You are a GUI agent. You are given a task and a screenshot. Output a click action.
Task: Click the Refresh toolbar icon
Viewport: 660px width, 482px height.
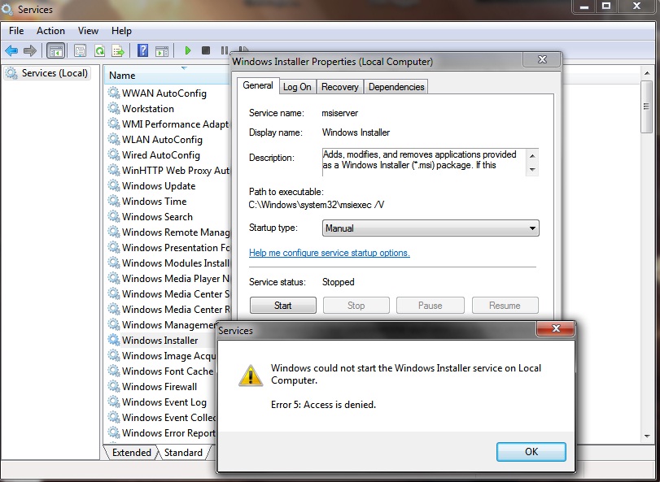click(100, 51)
